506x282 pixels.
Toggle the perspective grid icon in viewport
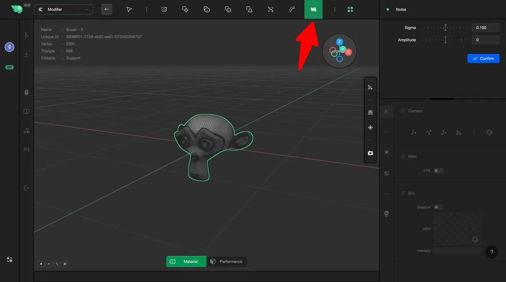370,113
